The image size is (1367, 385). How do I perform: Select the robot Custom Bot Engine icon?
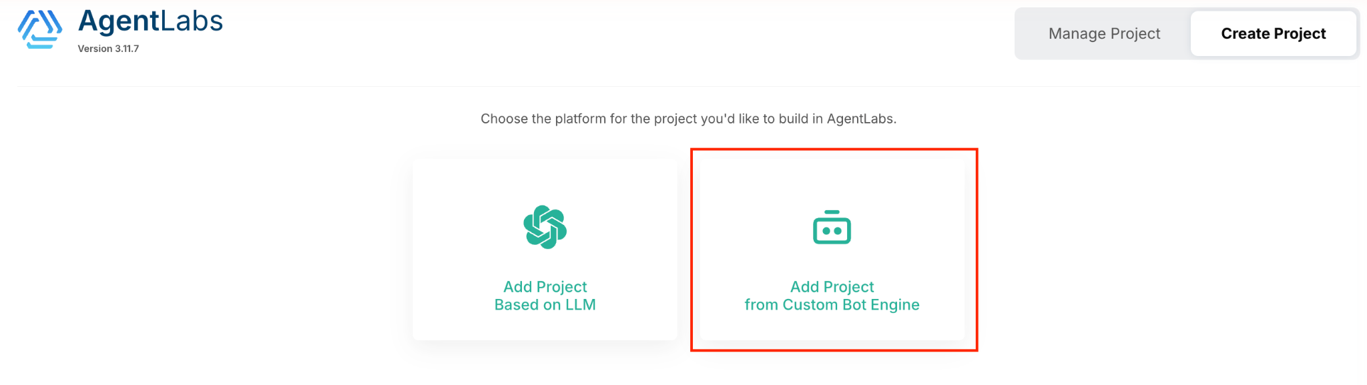(832, 228)
